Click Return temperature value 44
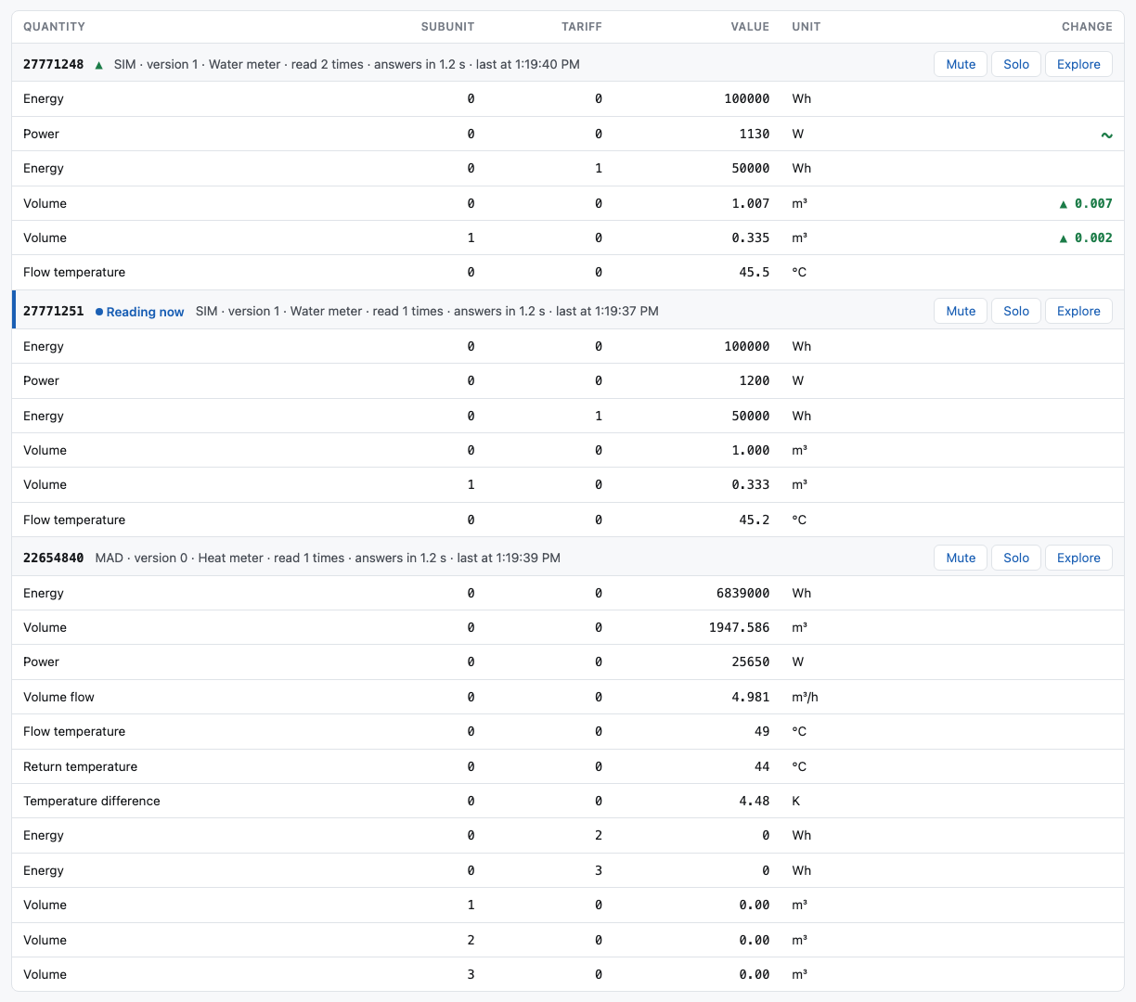Image resolution: width=1136 pixels, height=1002 pixels. (x=762, y=766)
